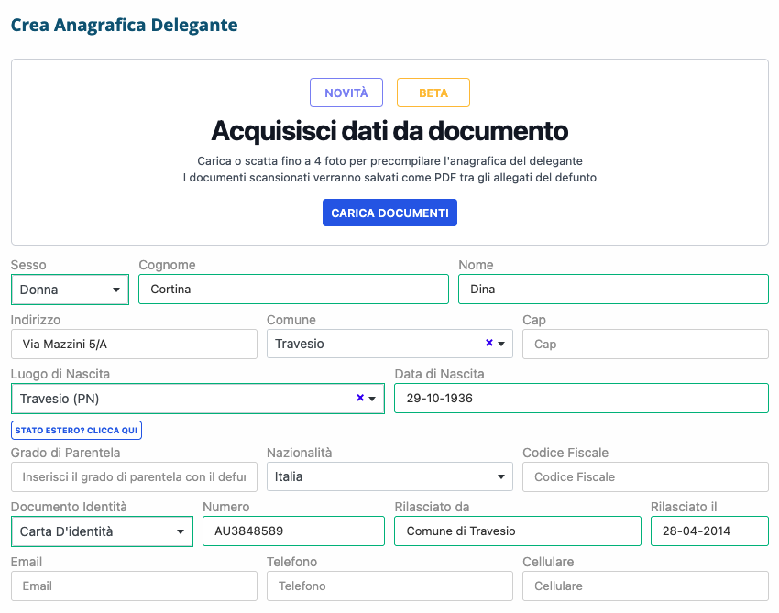Click the Indirizzo text field
Viewport: 779px width, 613px height.
point(134,345)
